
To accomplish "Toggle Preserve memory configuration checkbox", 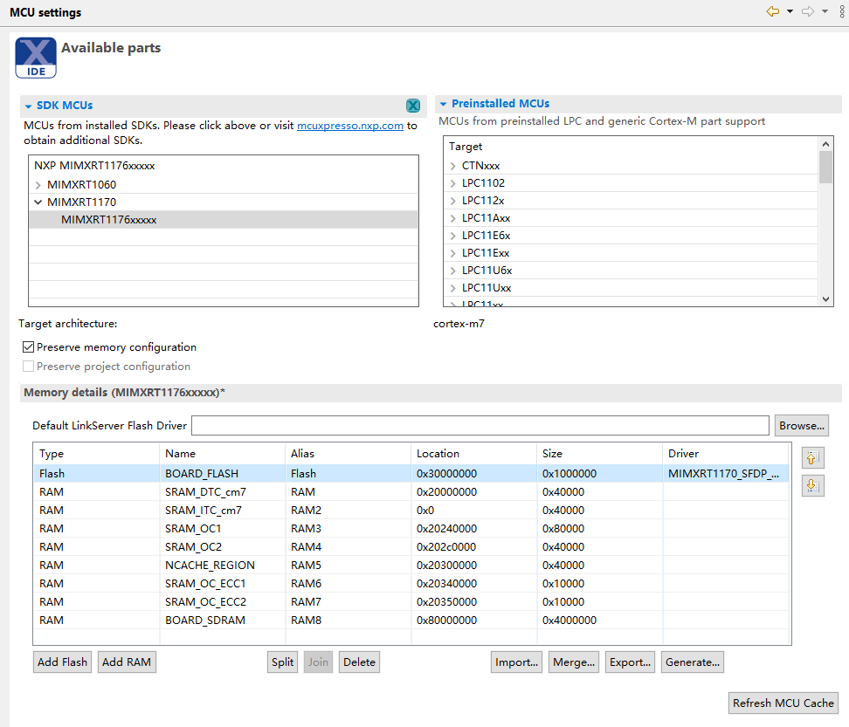I will click(x=28, y=346).
